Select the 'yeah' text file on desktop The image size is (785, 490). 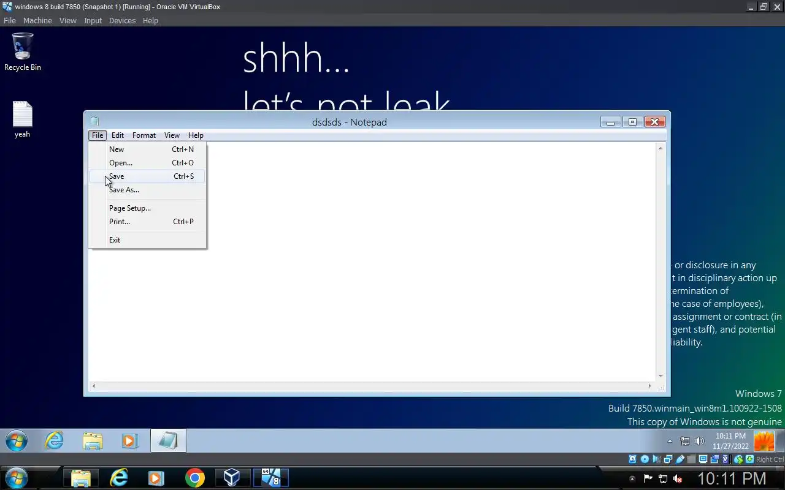tap(22, 119)
